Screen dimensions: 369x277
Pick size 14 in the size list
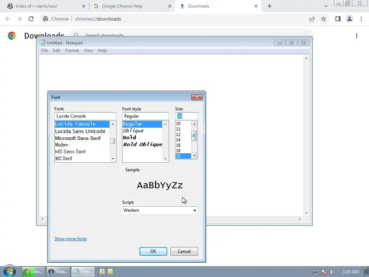pyautogui.click(x=183, y=140)
